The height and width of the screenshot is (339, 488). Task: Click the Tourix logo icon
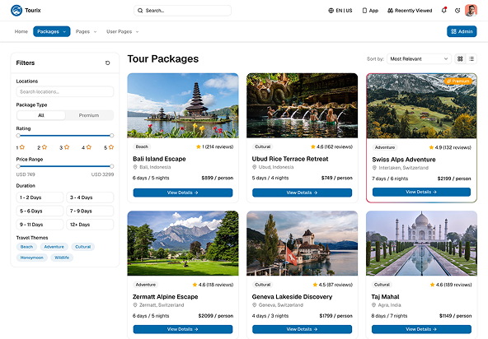tap(16, 10)
